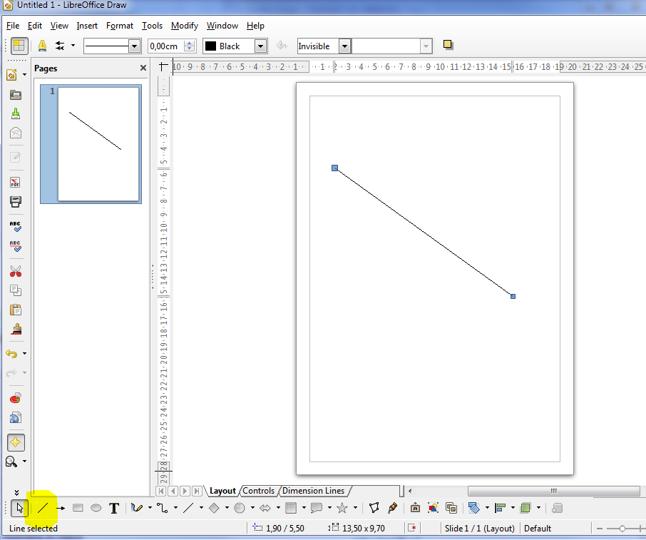Toggle Edit Points mode
The height and width of the screenshot is (540, 646).
pos(374,508)
